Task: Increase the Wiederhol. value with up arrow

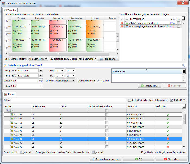Action: point(42,80)
